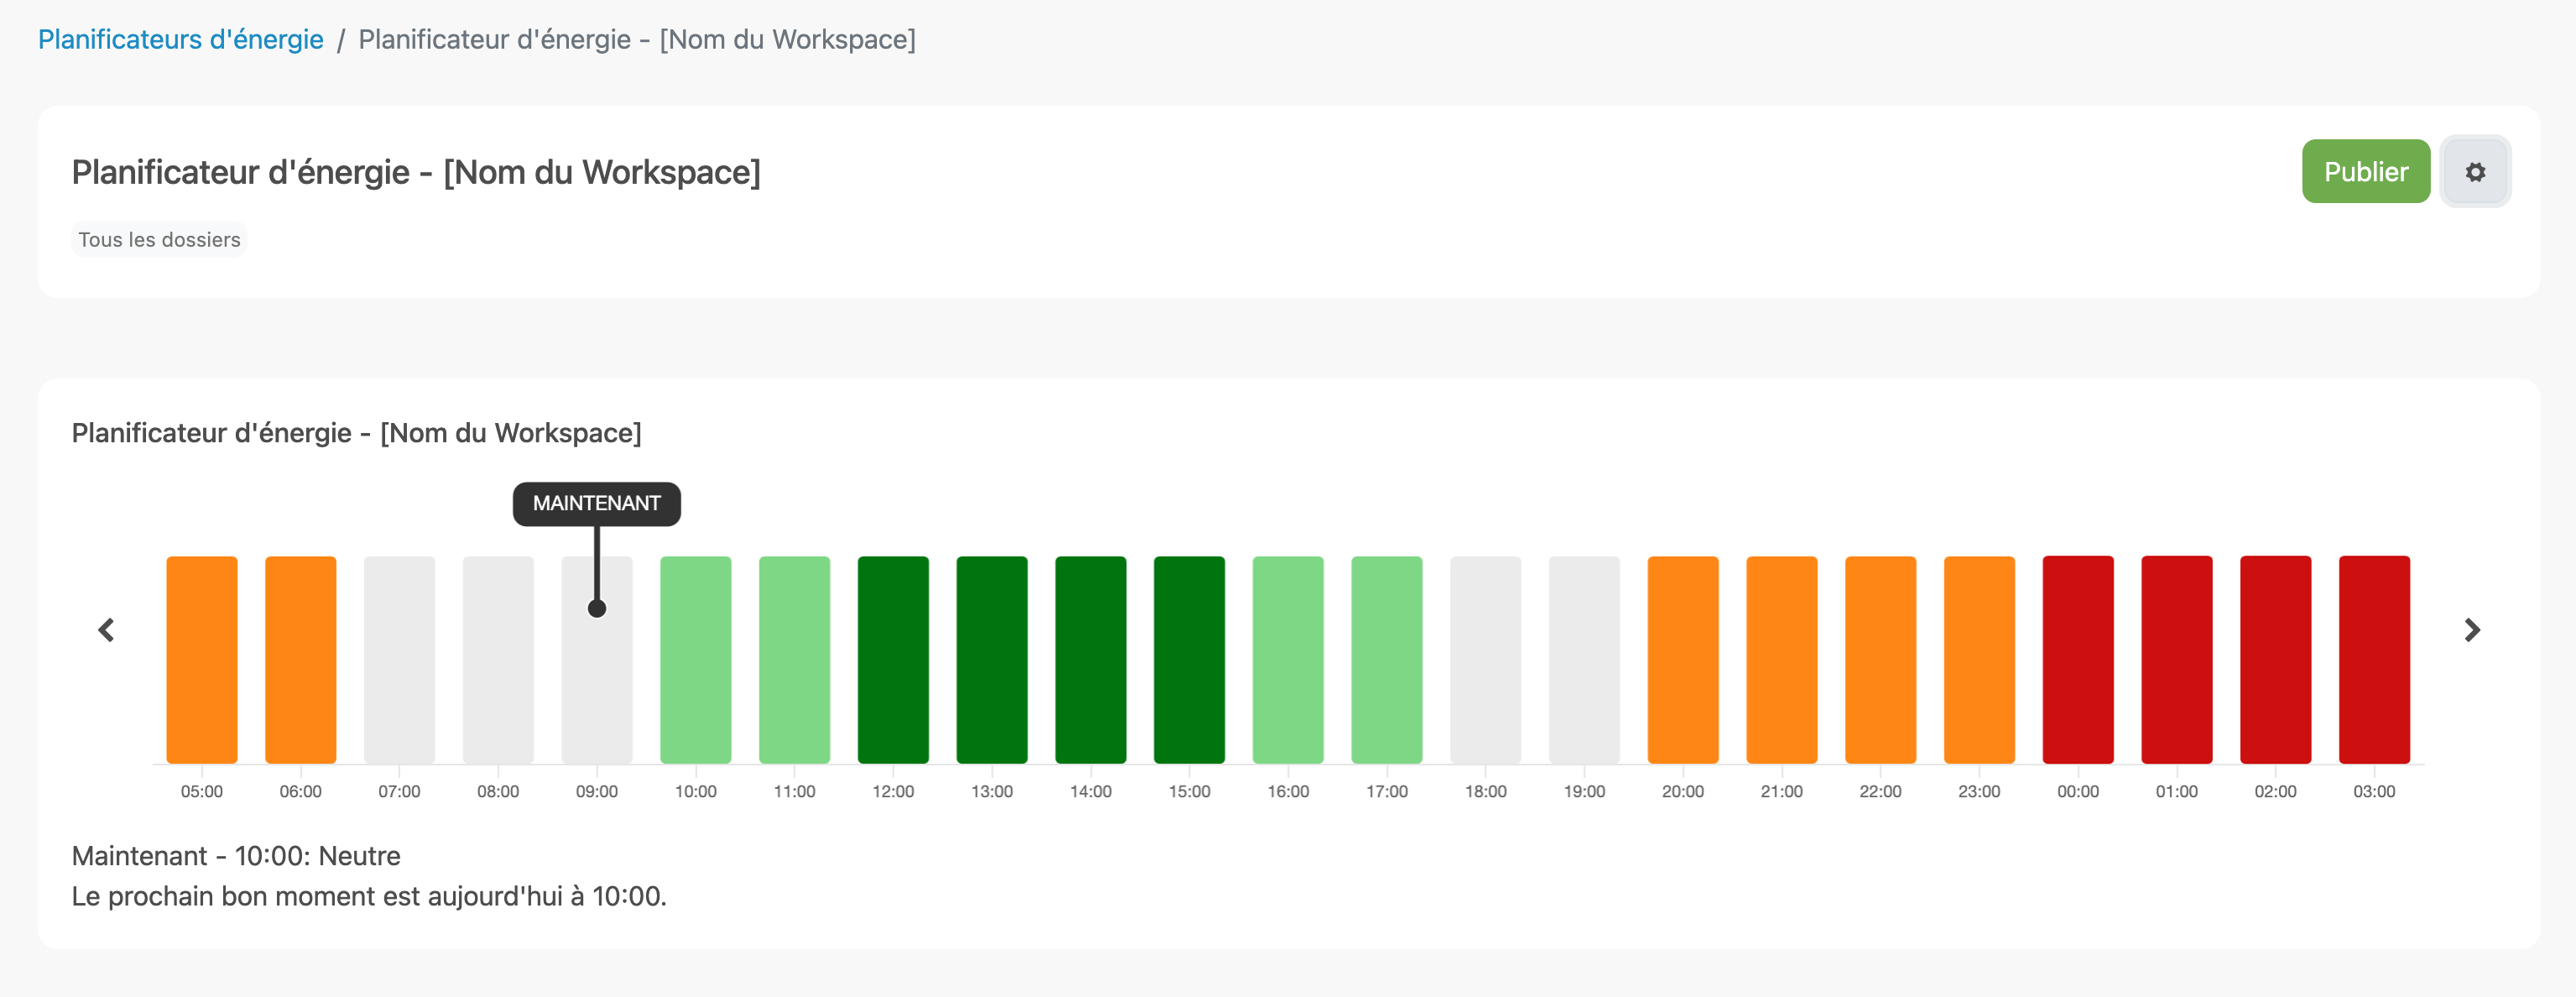The height and width of the screenshot is (997, 2576).
Task: Go to previous hours with left chevron
Action: 106,630
